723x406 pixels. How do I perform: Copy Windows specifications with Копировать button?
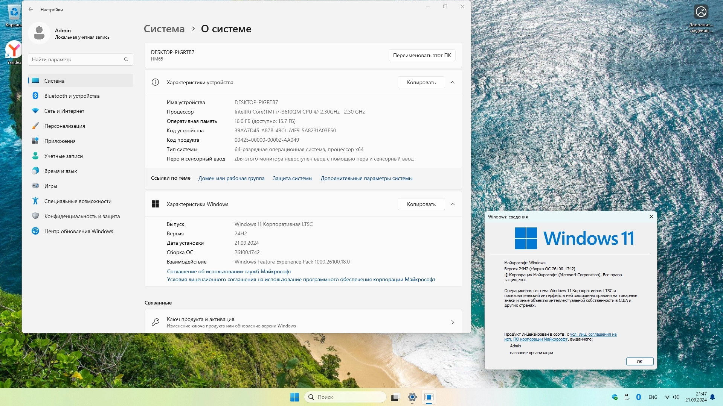[421, 204]
